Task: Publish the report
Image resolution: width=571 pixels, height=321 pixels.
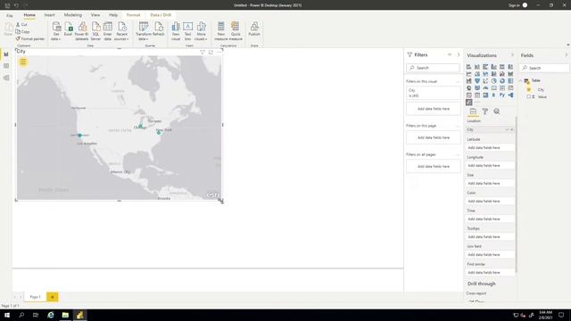Action: pyautogui.click(x=254, y=29)
